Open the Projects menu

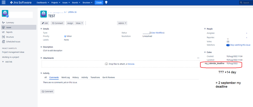coord(56,3)
